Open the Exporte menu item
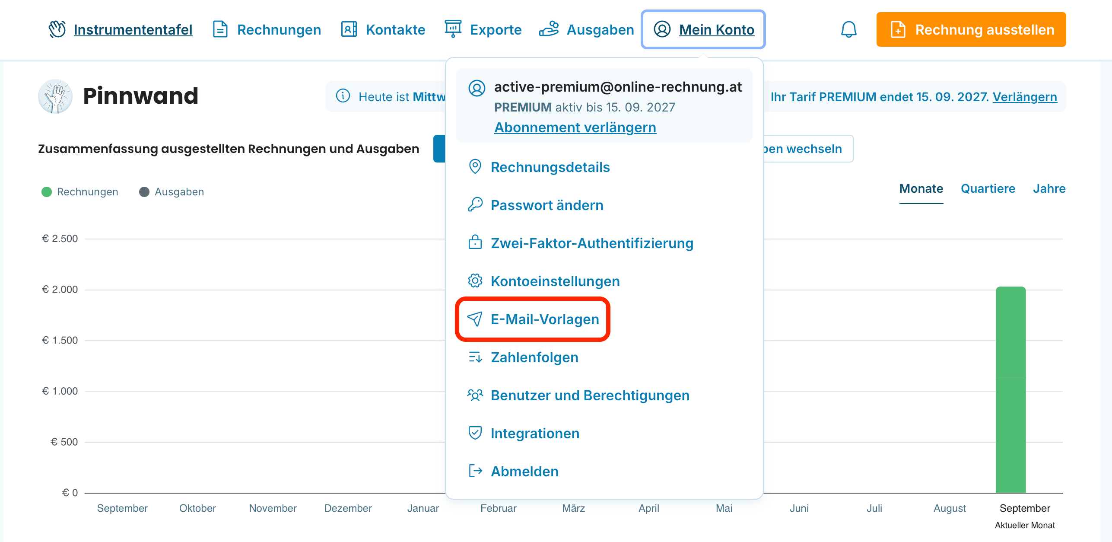 click(496, 30)
